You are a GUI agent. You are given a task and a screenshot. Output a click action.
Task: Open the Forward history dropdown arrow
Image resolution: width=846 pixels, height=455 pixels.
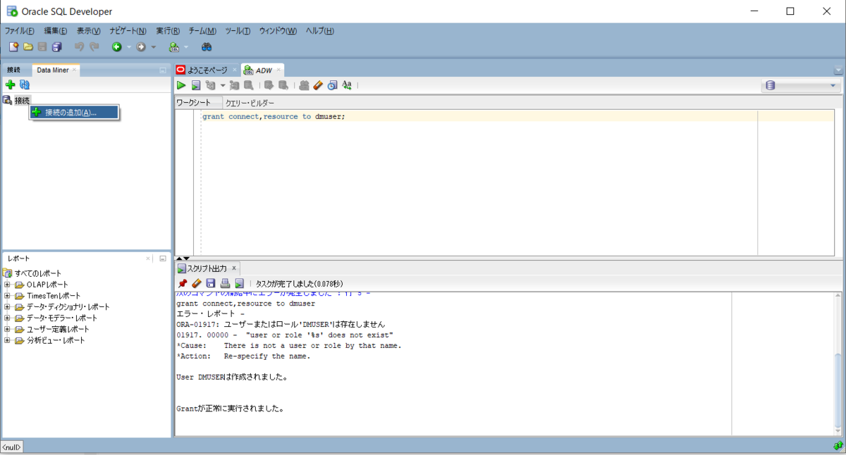pyautogui.click(x=153, y=47)
